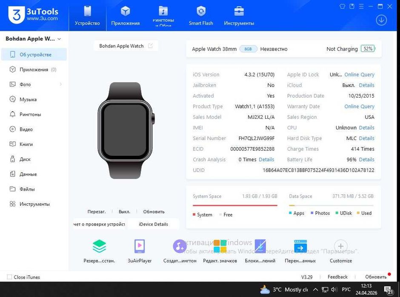The image size is (400, 297).
Task: Click the UDID value text
Action: click(x=318, y=170)
